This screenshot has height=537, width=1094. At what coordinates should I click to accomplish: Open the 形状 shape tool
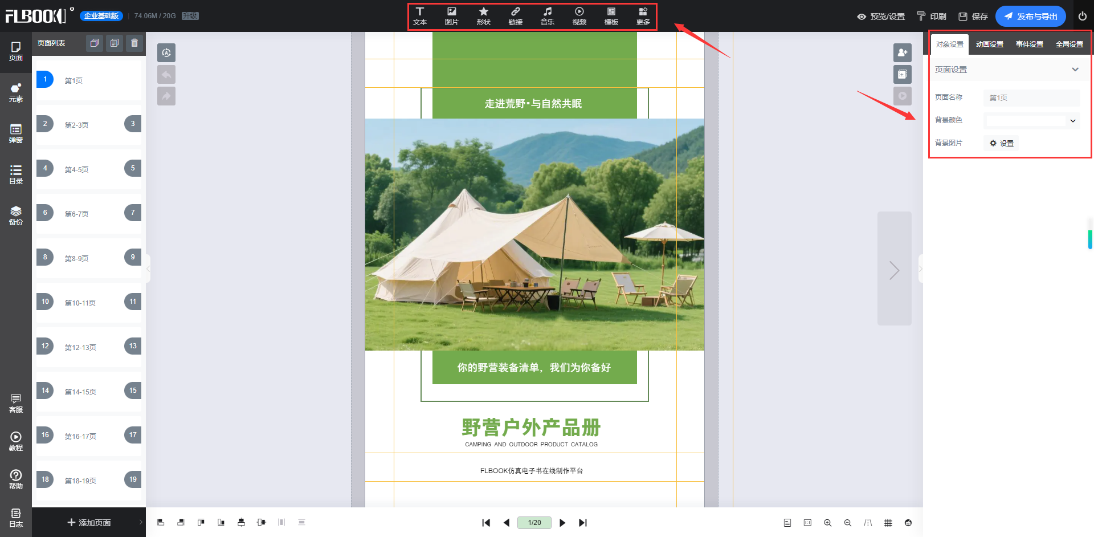coord(483,16)
